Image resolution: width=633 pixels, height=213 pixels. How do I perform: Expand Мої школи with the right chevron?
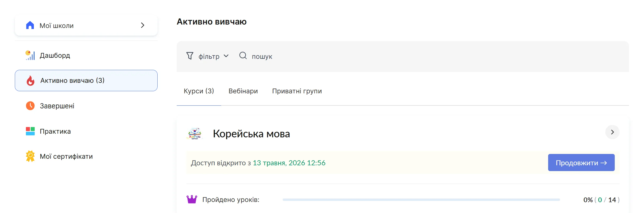tap(143, 25)
